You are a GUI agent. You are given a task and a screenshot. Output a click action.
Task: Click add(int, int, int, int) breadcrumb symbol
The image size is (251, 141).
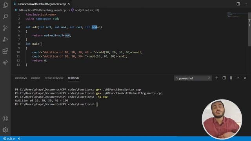click(x=87, y=10)
